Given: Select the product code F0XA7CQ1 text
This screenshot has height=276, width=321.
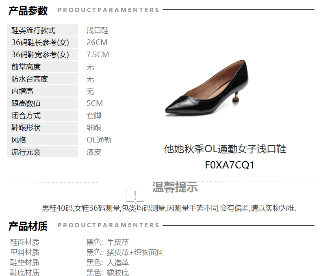Looking at the screenshot, I should pyautogui.click(x=230, y=165).
